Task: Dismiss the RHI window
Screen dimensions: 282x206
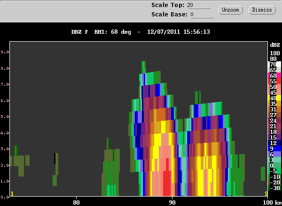Action: [262, 10]
